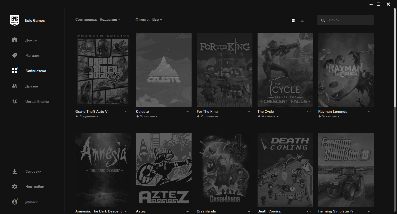This screenshot has height=214, width=397.
Task: Switch to list view layout
Action: (301, 20)
